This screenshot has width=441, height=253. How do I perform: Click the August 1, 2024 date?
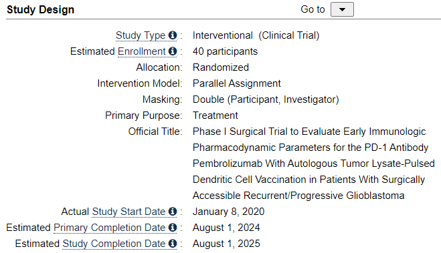coord(226,228)
